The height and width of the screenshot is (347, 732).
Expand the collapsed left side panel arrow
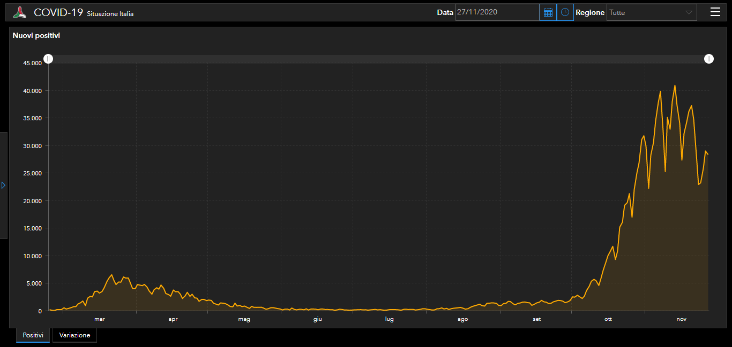point(3,185)
